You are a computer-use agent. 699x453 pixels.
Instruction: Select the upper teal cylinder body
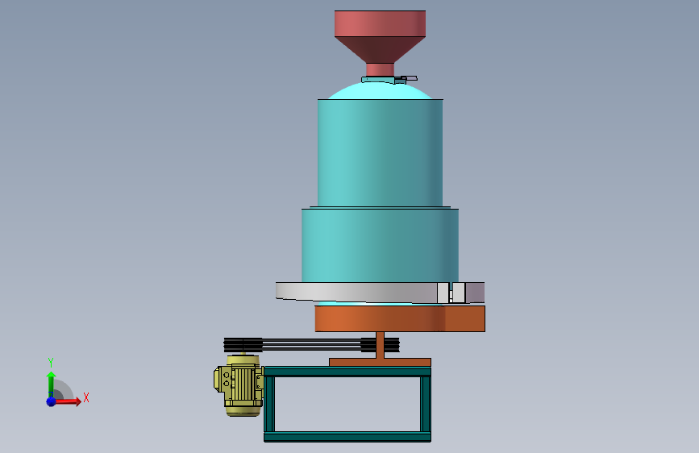coord(380,152)
